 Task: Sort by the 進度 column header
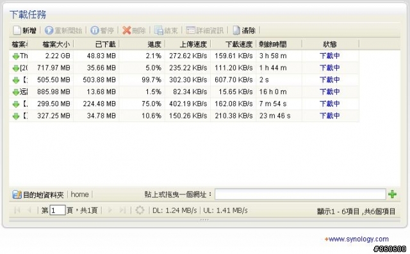point(142,44)
